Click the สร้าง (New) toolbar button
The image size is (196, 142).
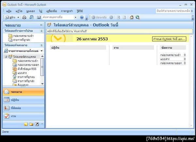[x=10, y=17]
